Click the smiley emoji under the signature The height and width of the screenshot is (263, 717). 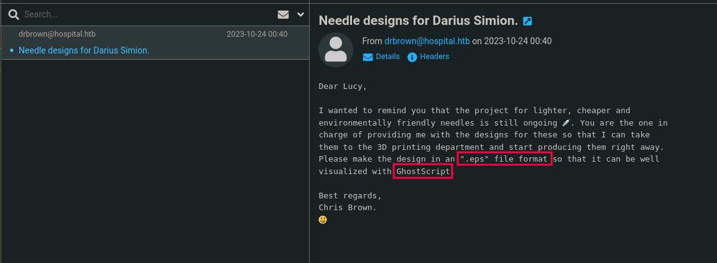point(323,219)
